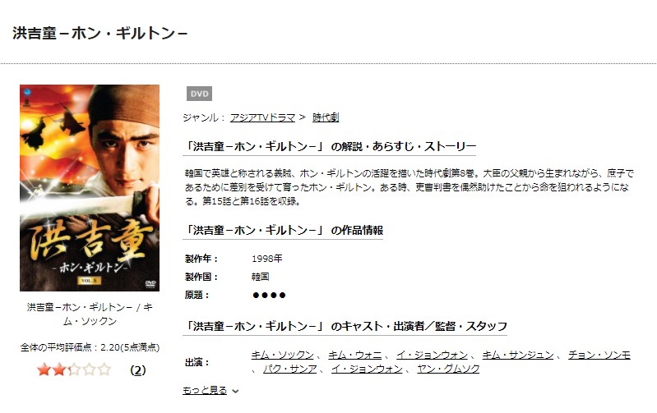Click the third empty rating star
Image resolution: width=657 pixels, height=413 pixels.
tap(74, 370)
